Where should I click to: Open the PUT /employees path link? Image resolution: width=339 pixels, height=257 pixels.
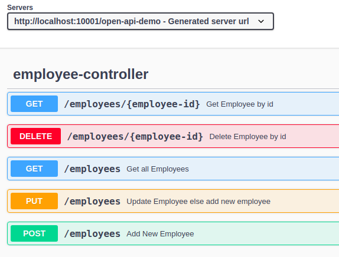tap(92, 202)
